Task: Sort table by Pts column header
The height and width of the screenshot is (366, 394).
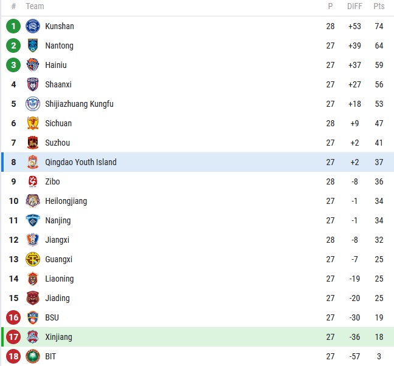Action: pyautogui.click(x=379, y=6)
